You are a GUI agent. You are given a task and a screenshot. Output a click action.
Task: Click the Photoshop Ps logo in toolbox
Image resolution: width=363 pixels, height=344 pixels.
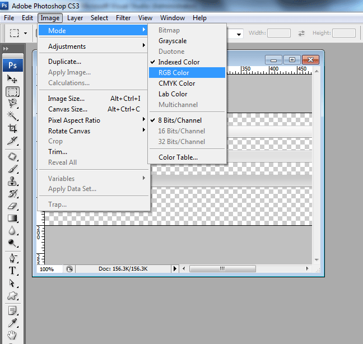point(13,66)
